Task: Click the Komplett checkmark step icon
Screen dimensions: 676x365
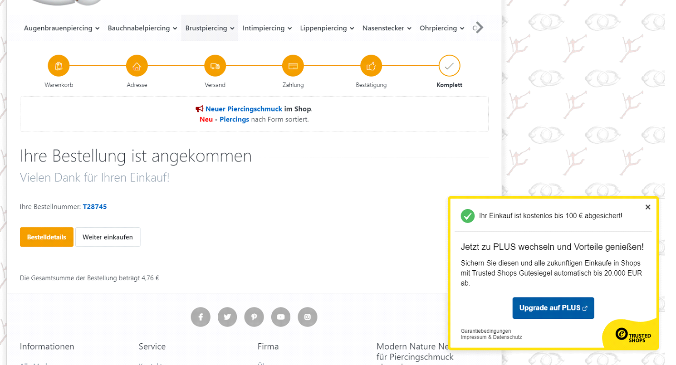Action: point(449,66)
